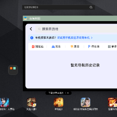117x117 pixels.
Task: Select the 停车场 parking category
Action: point(94,46)
